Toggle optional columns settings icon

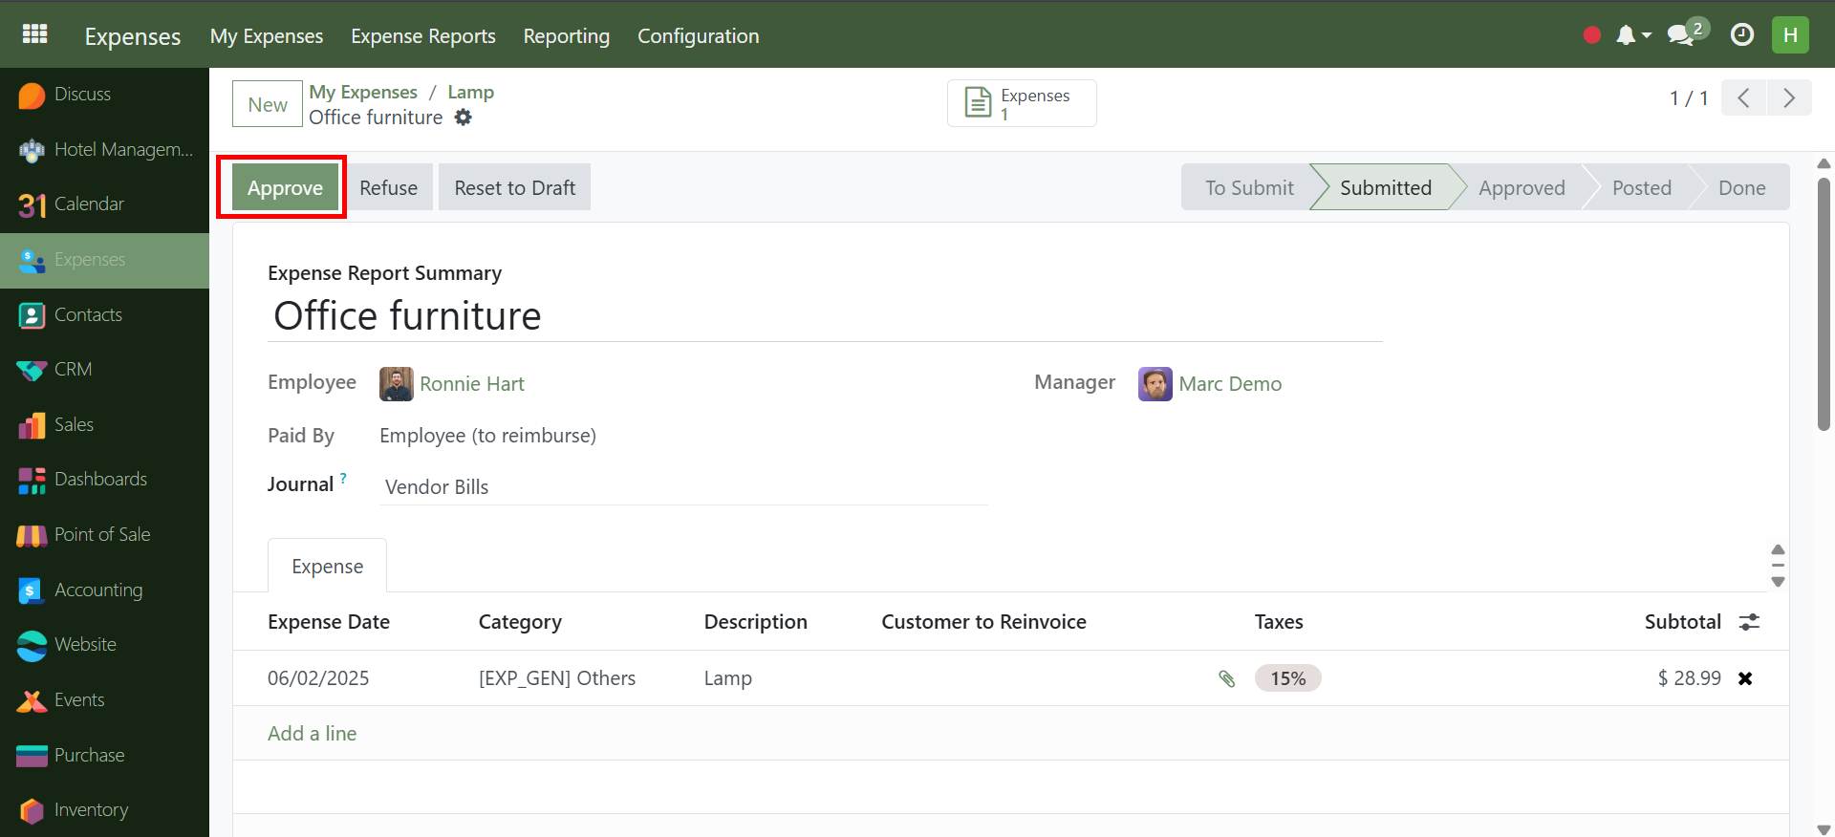point(1749,622)
